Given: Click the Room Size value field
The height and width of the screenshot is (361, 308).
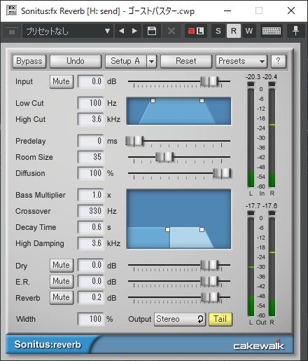Looking at the screenshot, I should click(x=90, y=157).
